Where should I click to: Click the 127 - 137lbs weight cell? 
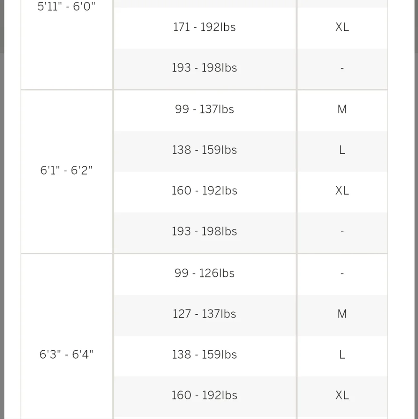(205, 314)
